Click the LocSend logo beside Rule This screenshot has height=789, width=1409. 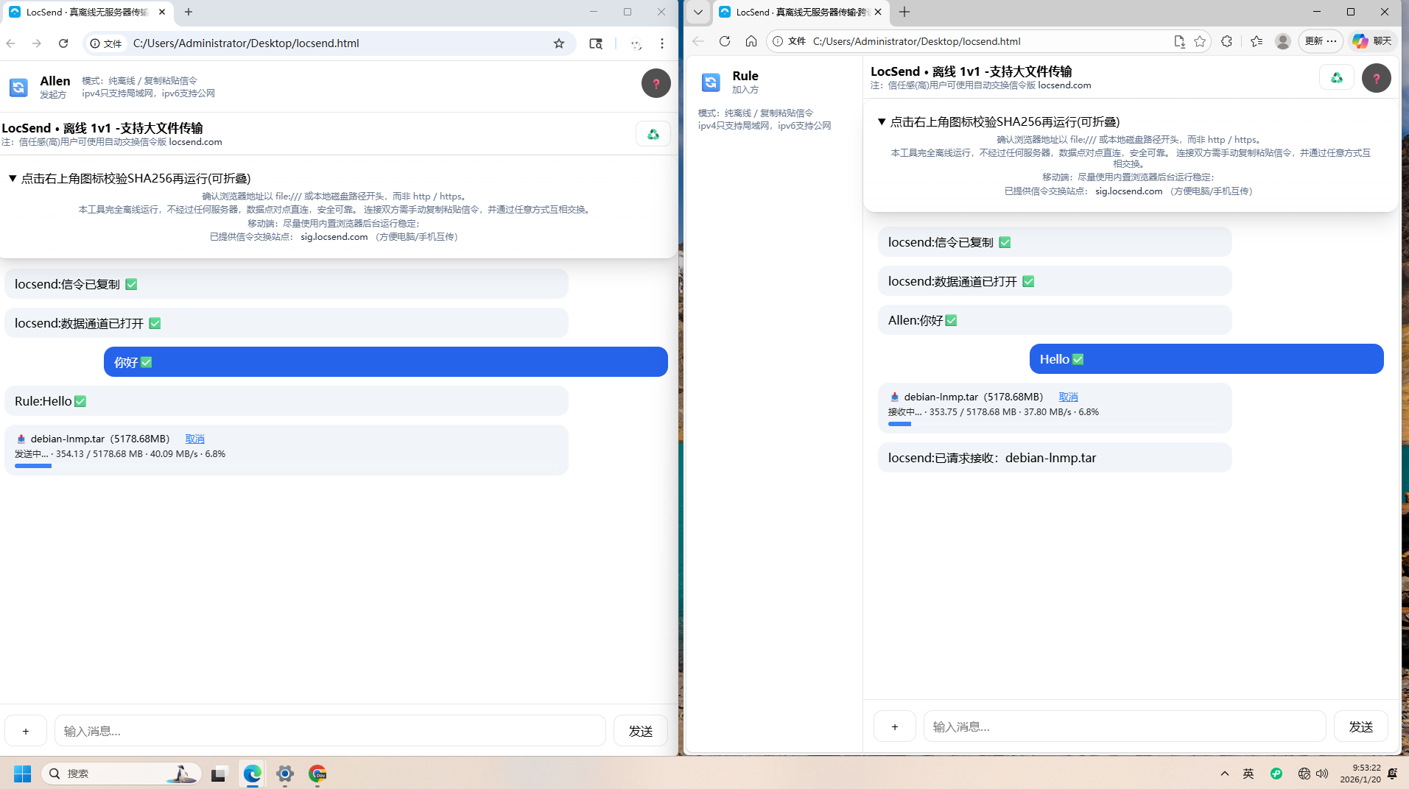[711, 82]
